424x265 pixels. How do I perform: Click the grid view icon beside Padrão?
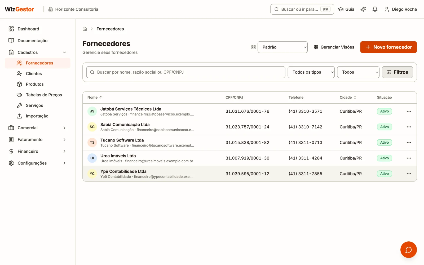[x=253, y=47]
